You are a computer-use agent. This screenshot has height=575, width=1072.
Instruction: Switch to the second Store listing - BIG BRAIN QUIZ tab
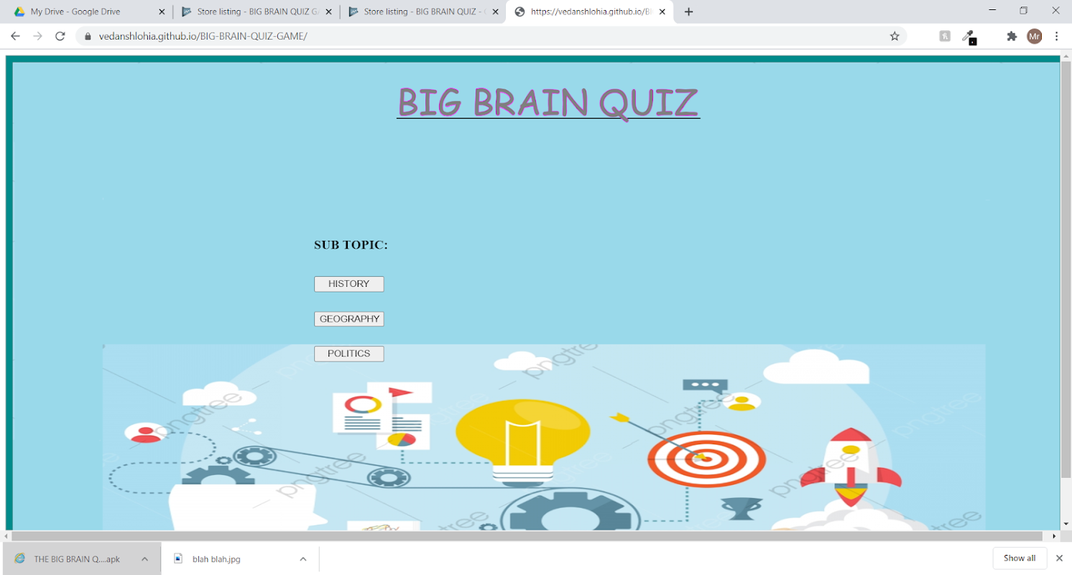(x=422, y=11)
